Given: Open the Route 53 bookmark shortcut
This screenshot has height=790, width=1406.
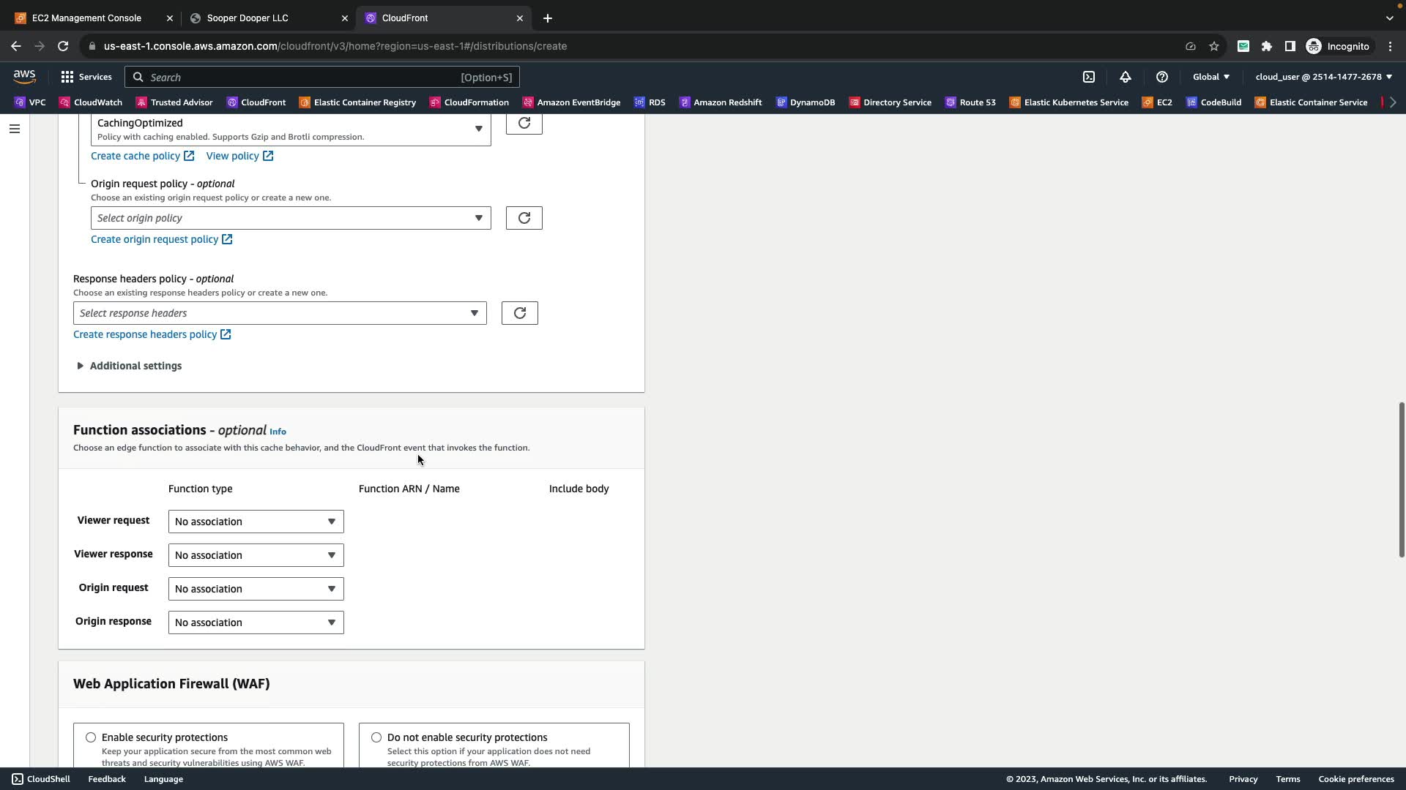Looking at the screenshot, I should [x=970, y=102].
